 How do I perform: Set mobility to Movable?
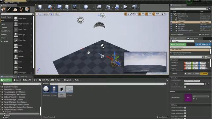[204, 73]
